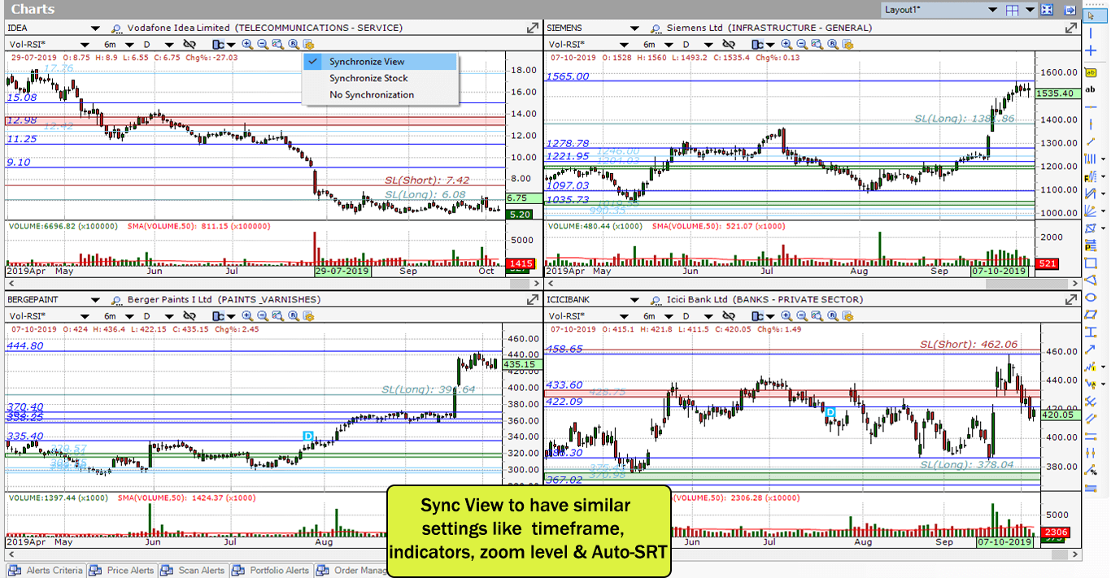
Task: Open chart settings icon on BERGEPAINT toolbar
Action: click(307, 317)
